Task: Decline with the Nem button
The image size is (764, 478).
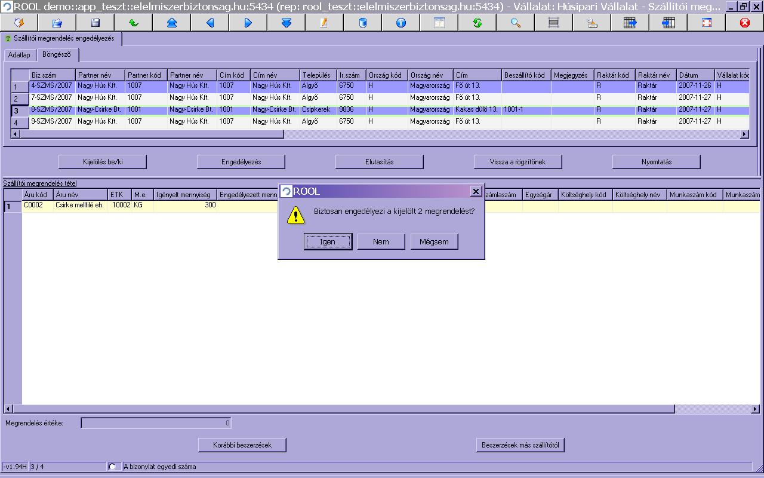Action: pos(381,241)
